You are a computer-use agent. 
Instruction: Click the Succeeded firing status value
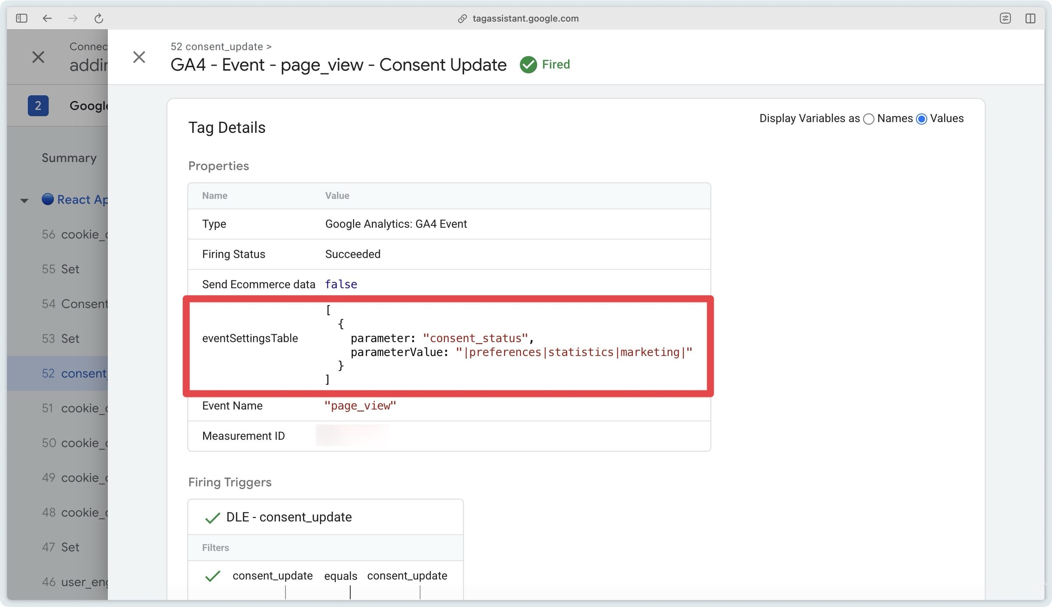[352, 254]
